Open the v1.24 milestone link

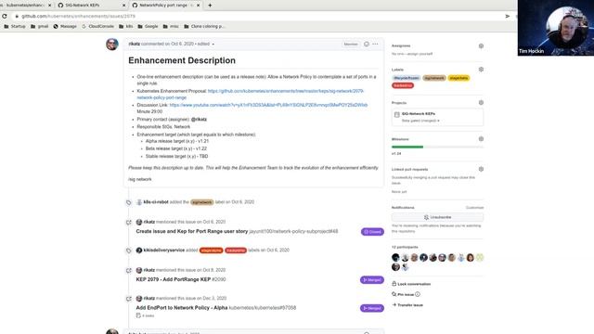point(396,154)
